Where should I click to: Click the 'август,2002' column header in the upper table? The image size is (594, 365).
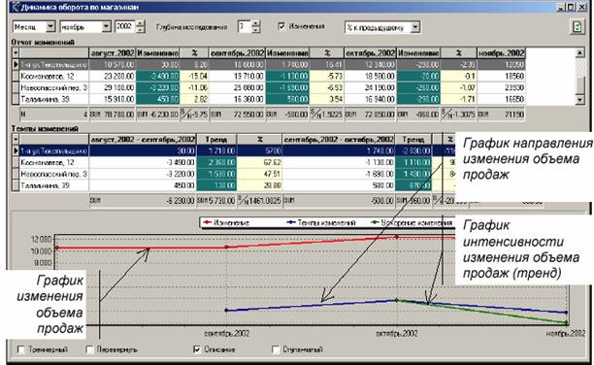[113, 52]
